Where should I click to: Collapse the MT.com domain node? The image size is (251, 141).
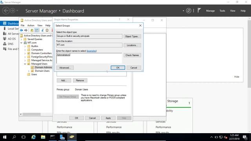pyautogui.click(x=21, y=43)
